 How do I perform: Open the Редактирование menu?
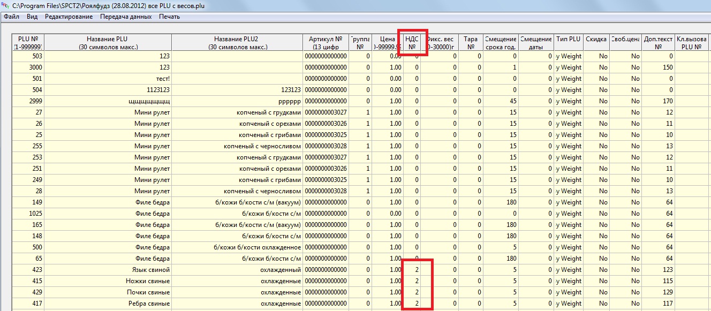(x=69, y=17)
